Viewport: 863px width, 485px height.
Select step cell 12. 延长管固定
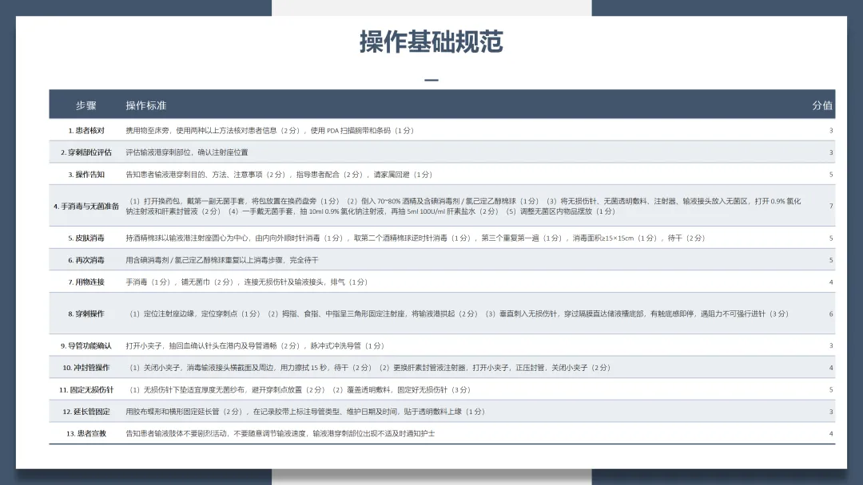tap(86, 412)
